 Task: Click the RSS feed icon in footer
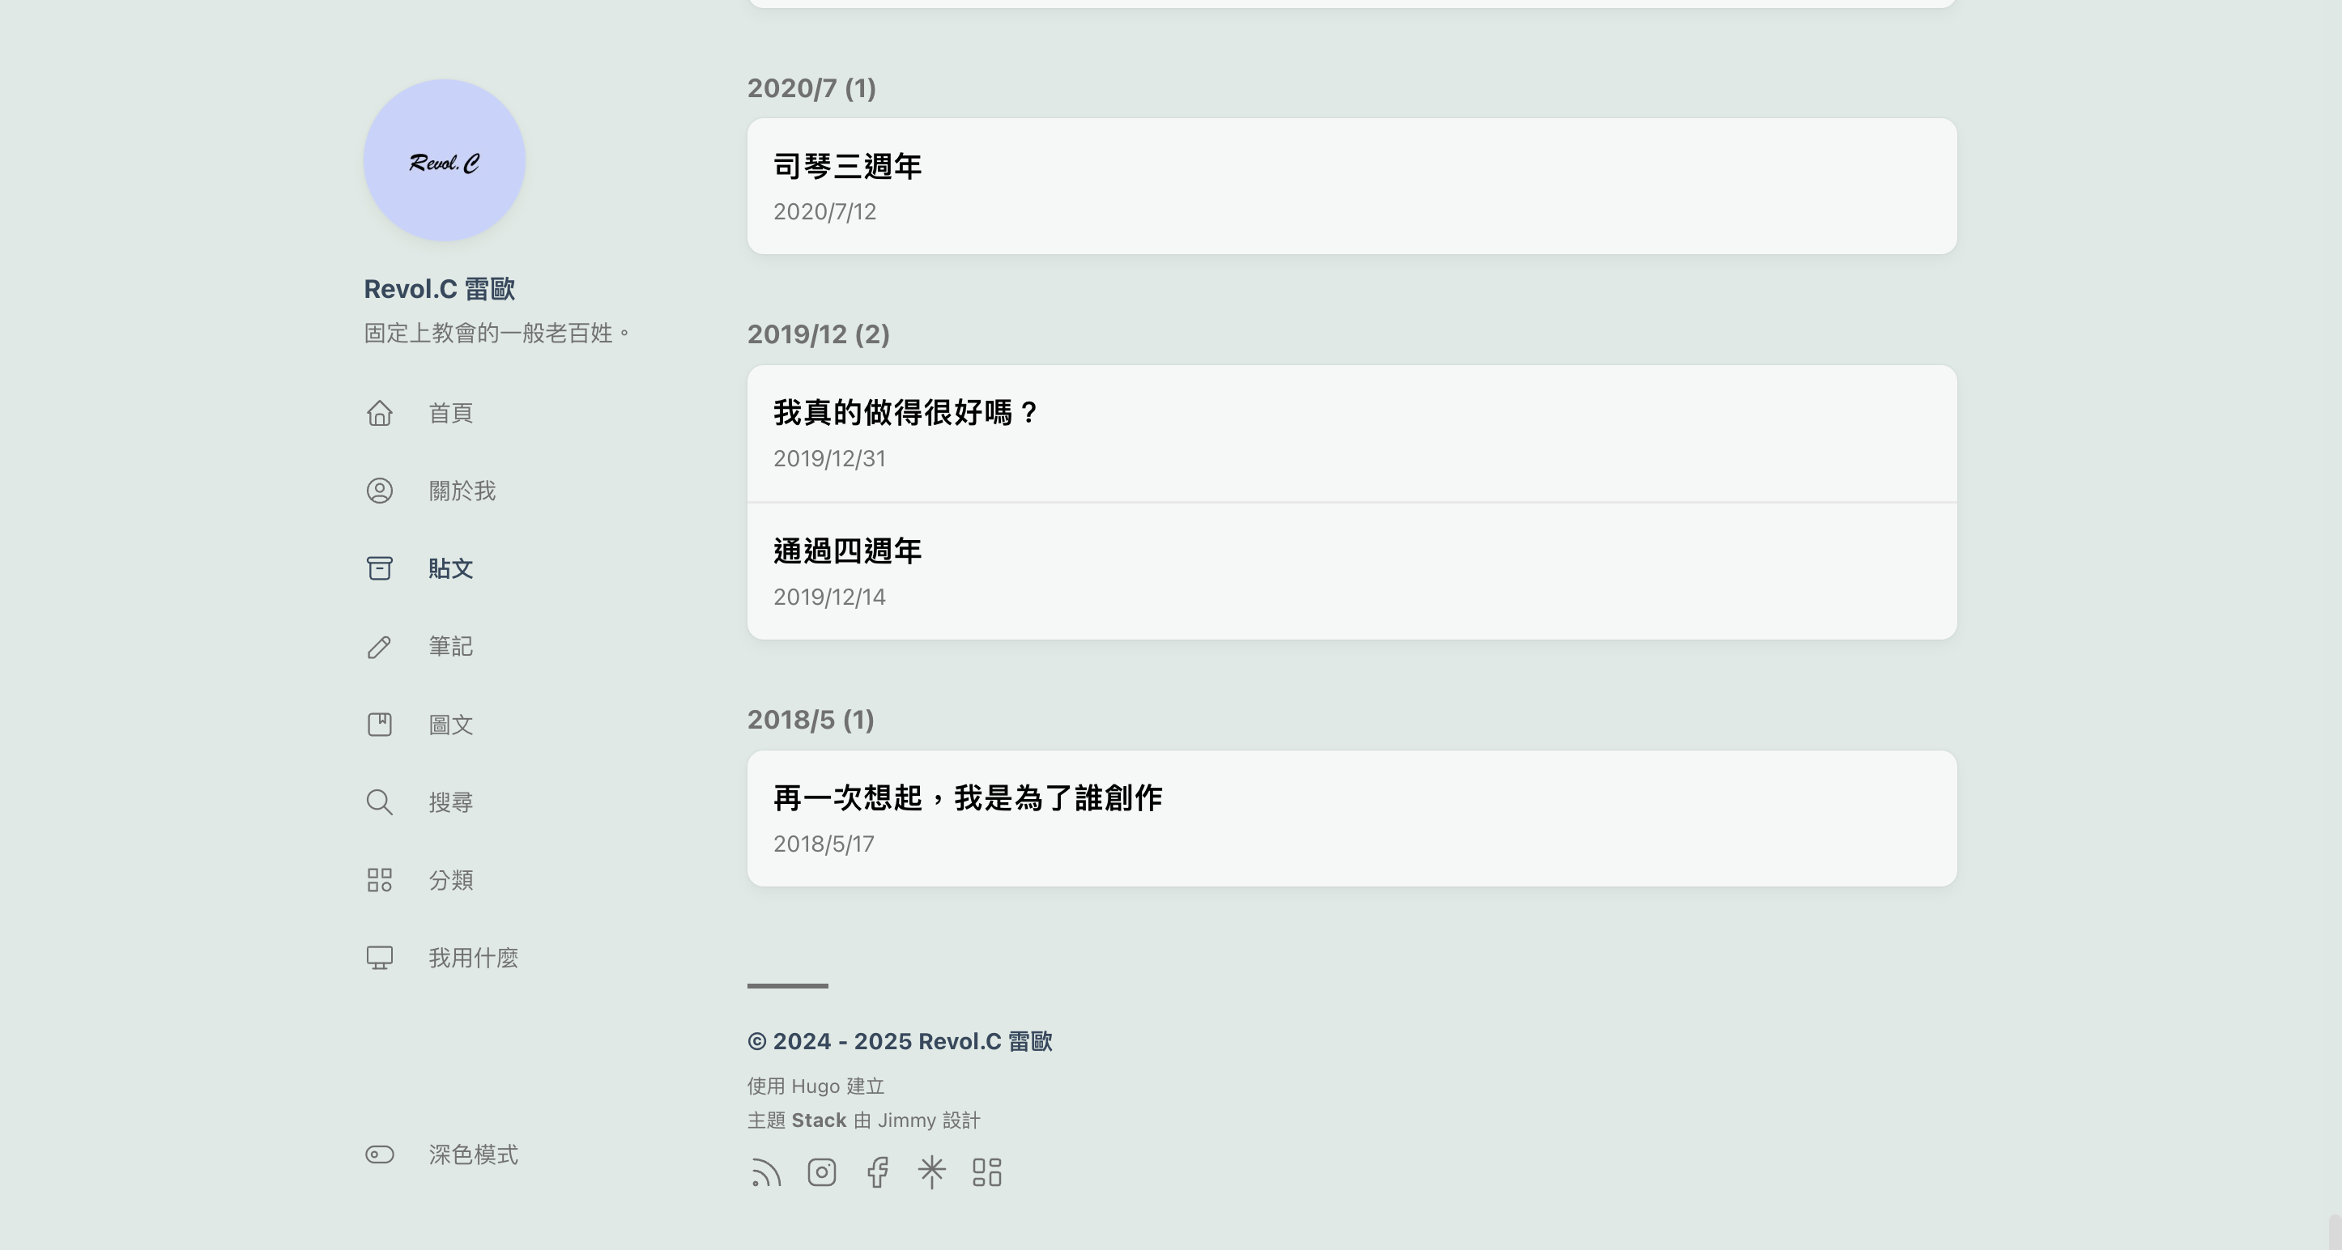(x=765, y=1173)
